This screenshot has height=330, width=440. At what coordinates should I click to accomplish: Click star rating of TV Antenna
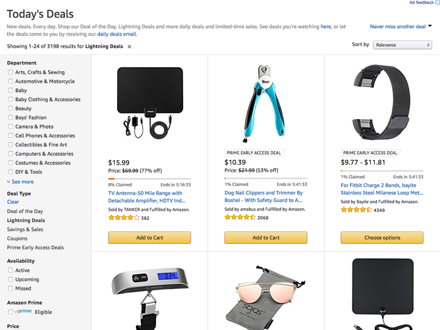124,218
